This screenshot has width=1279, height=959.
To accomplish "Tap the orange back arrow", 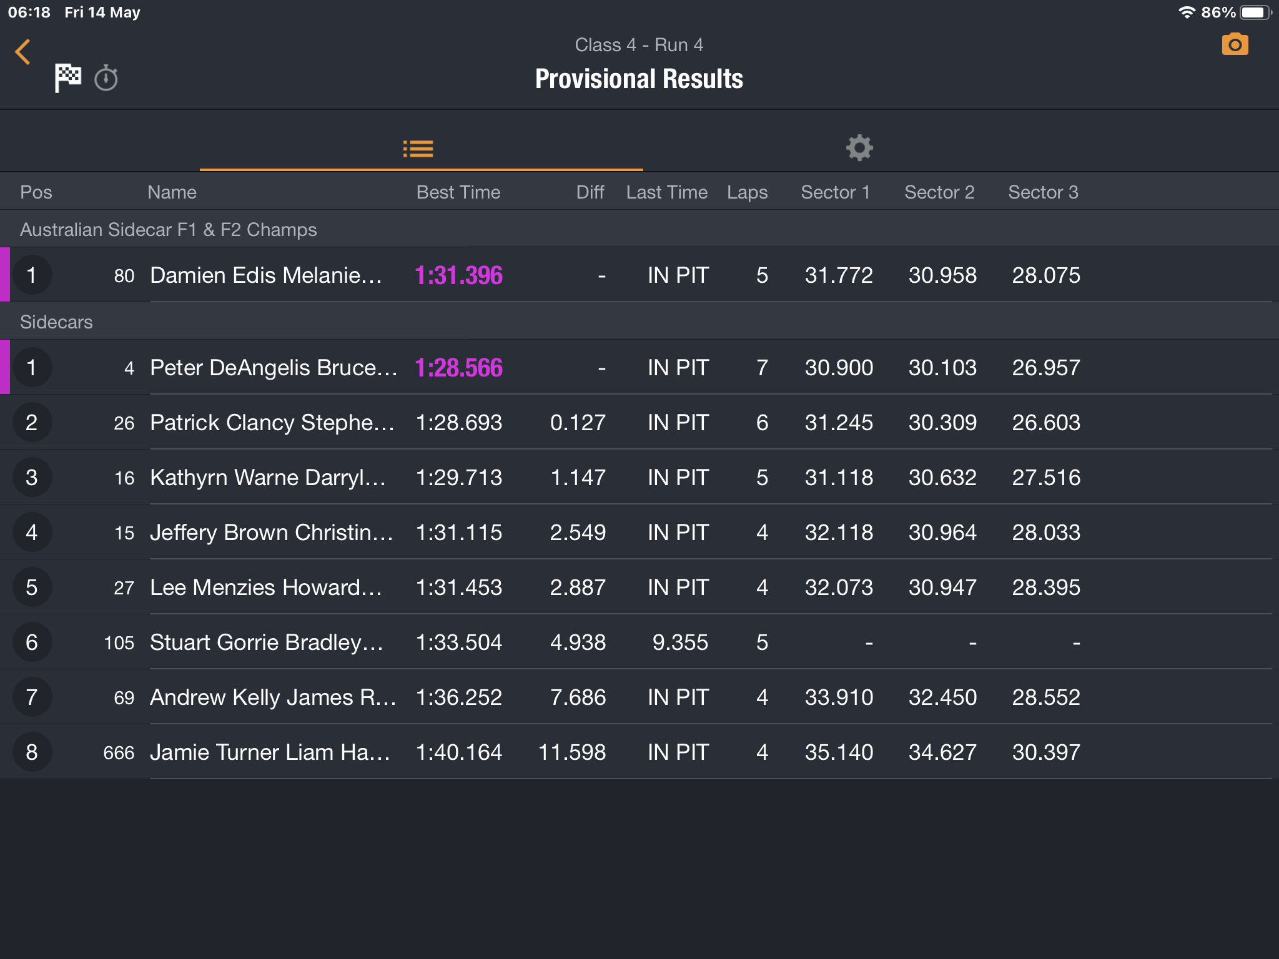I will 23,52.
